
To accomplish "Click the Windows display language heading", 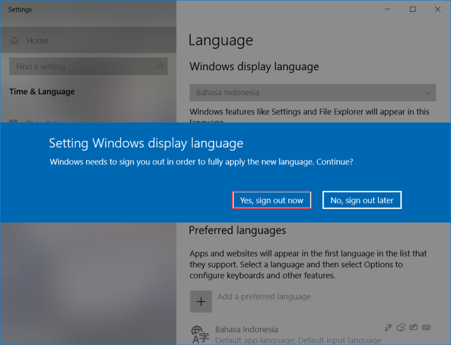I will 254,66.
